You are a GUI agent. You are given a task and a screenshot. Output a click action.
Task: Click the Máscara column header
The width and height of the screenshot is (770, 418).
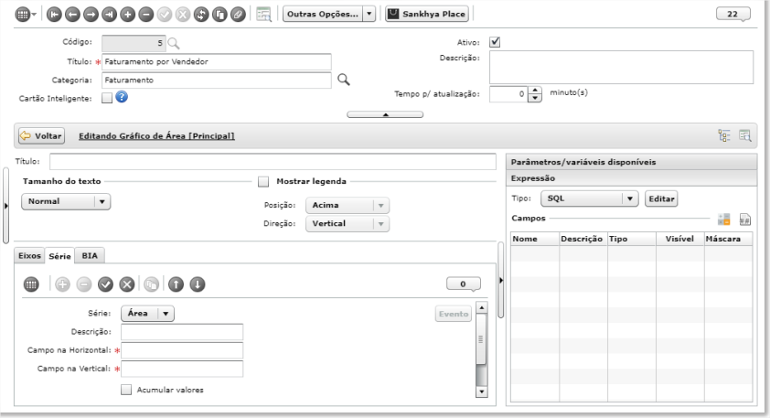coord(728,239)
